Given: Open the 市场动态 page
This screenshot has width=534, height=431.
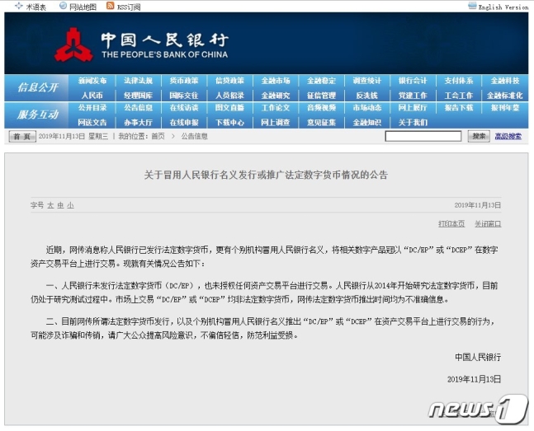Looking at the screenshot, I should (x=366, y=108).
